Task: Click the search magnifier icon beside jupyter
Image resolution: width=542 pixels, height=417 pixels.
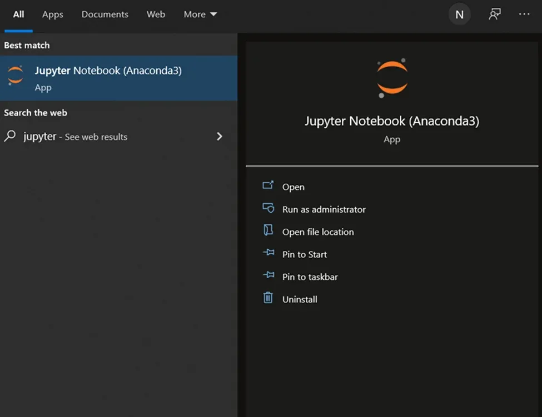Action: (x=10, y=136)
